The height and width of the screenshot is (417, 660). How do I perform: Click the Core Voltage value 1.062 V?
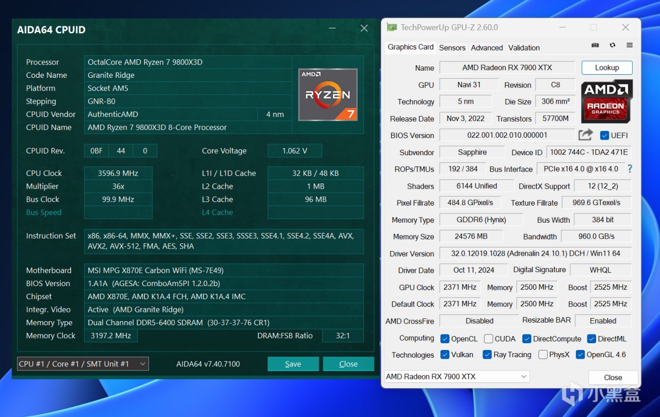tap(295, 151)
